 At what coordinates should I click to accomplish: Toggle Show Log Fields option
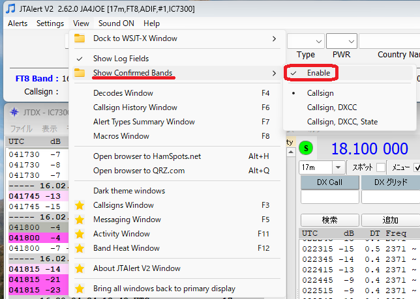coord(177,59)
